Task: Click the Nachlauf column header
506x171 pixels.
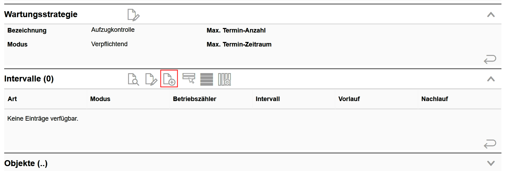Action: point(435,99)
